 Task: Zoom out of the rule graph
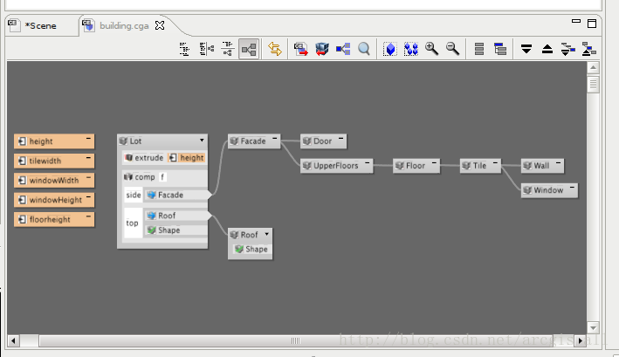pyautogui.click(x=453, y=49)
